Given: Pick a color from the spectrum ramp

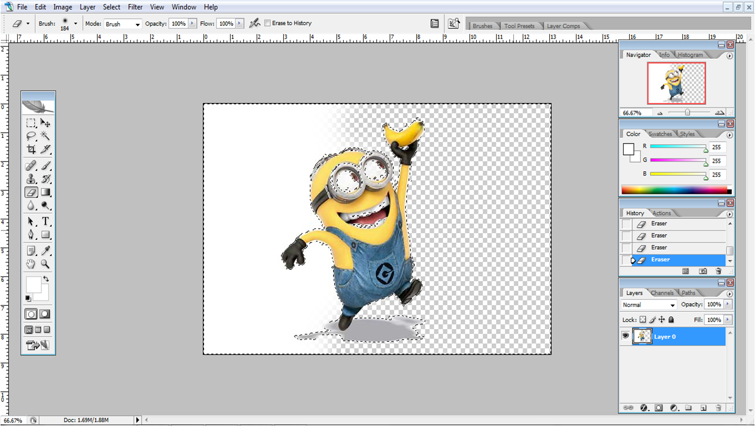Looking at the screenshot, I should pos(676,190).
